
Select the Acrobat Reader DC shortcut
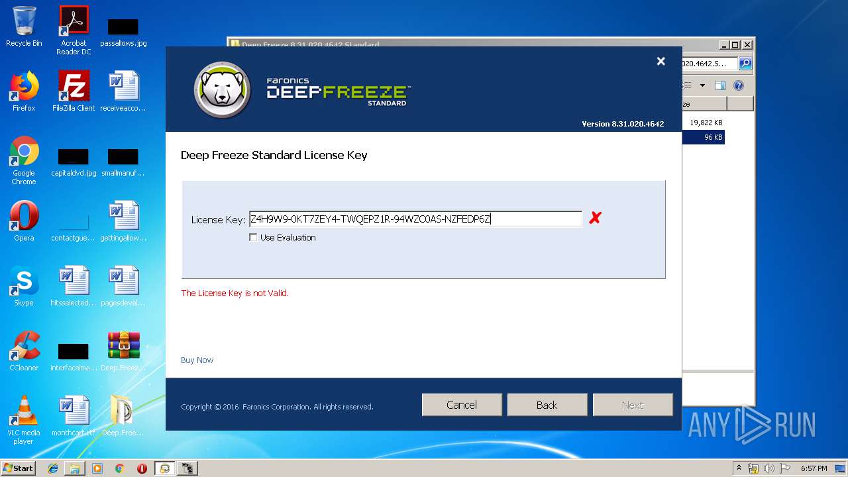74,30
